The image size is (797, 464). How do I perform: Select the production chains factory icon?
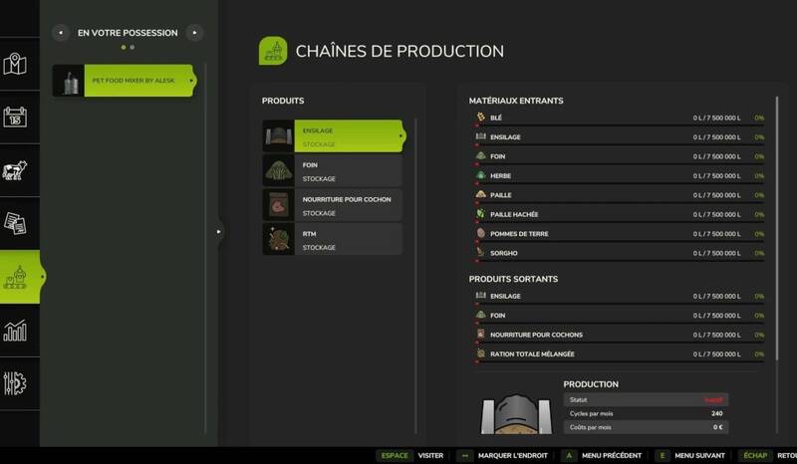[x=17, y=278]
